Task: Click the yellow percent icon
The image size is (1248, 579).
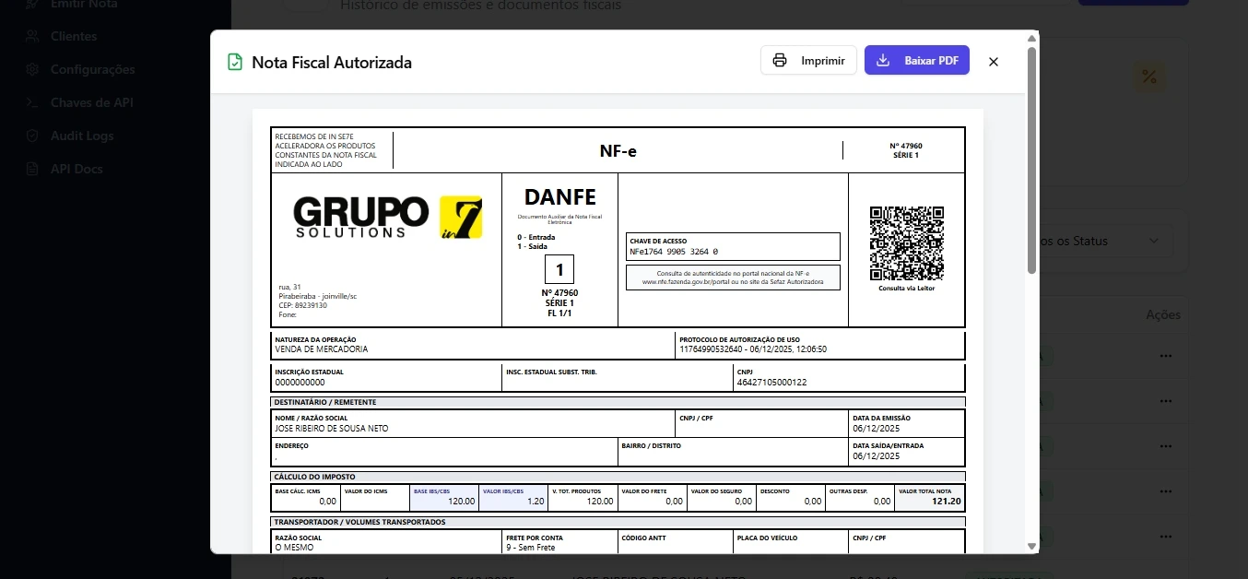Action: click(1148, 77)
